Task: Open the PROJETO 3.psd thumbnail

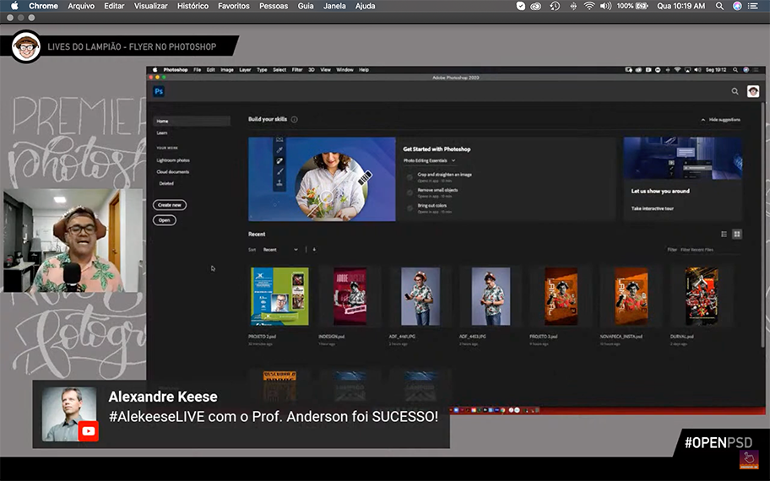Action: [x=561, y=296]
